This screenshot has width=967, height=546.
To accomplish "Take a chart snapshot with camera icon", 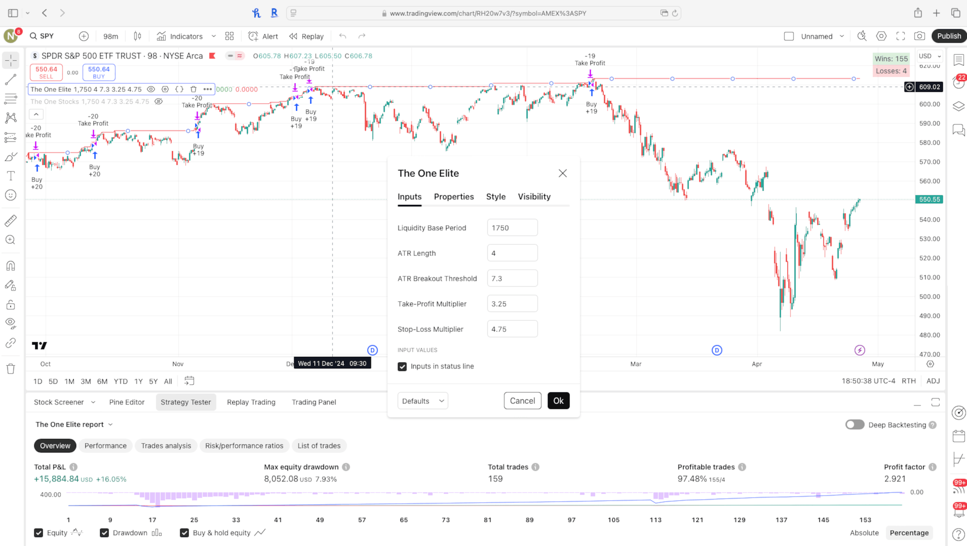I will tap(920, 36).
